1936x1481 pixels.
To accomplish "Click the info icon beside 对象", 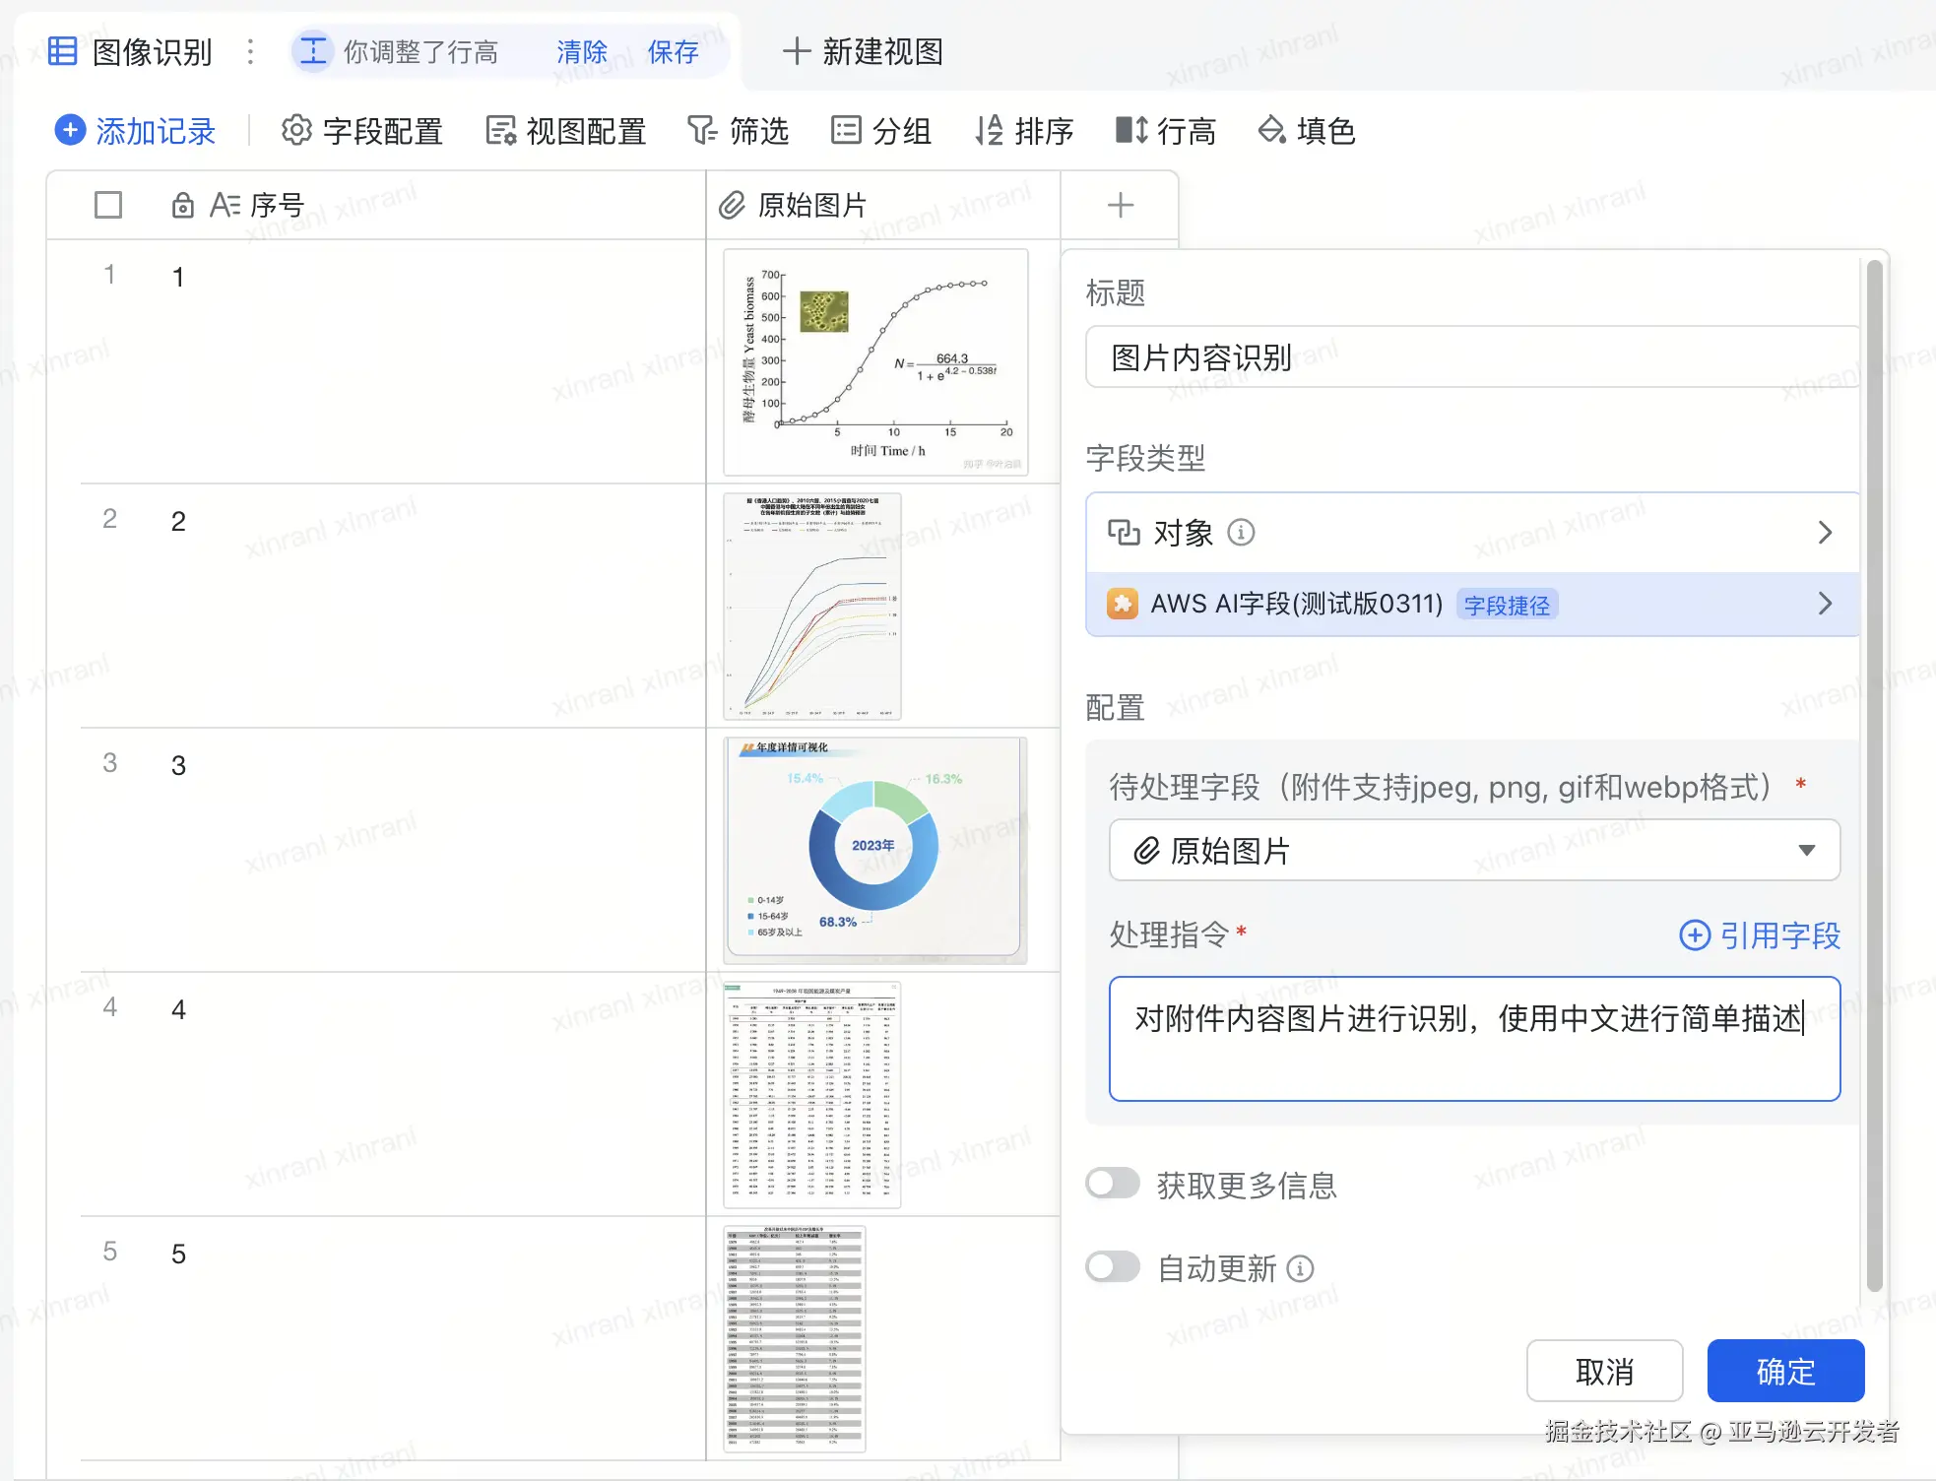I will point(1241,533).
